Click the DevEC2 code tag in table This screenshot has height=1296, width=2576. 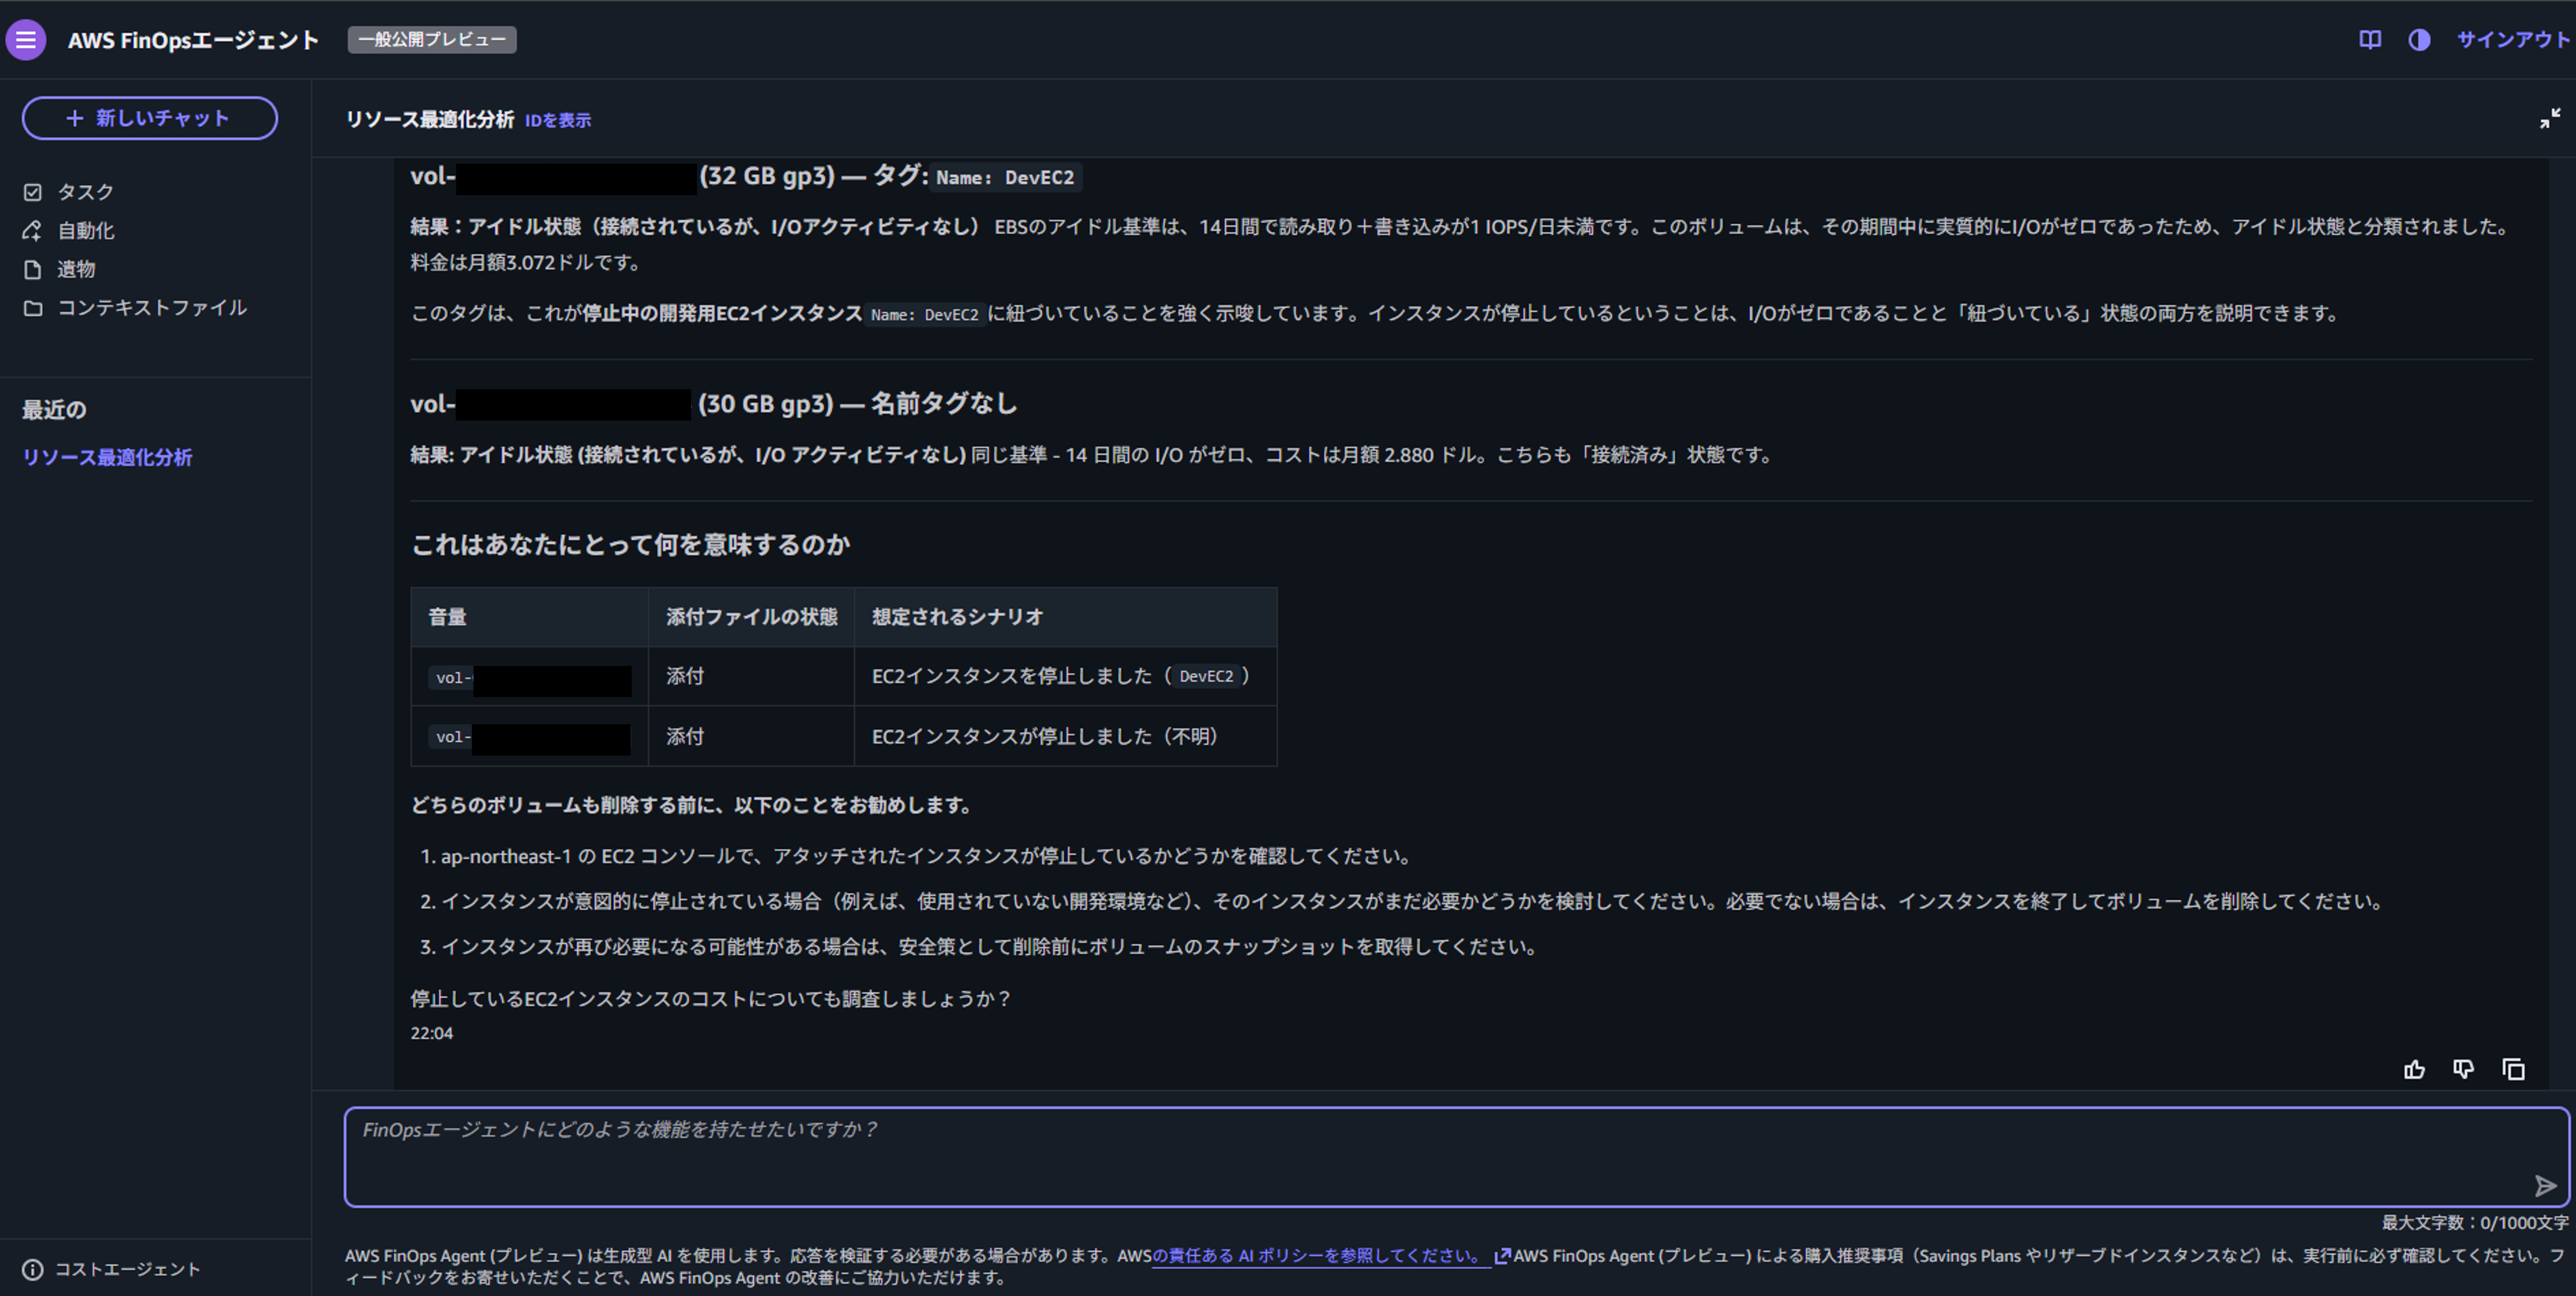(1206, 677)
